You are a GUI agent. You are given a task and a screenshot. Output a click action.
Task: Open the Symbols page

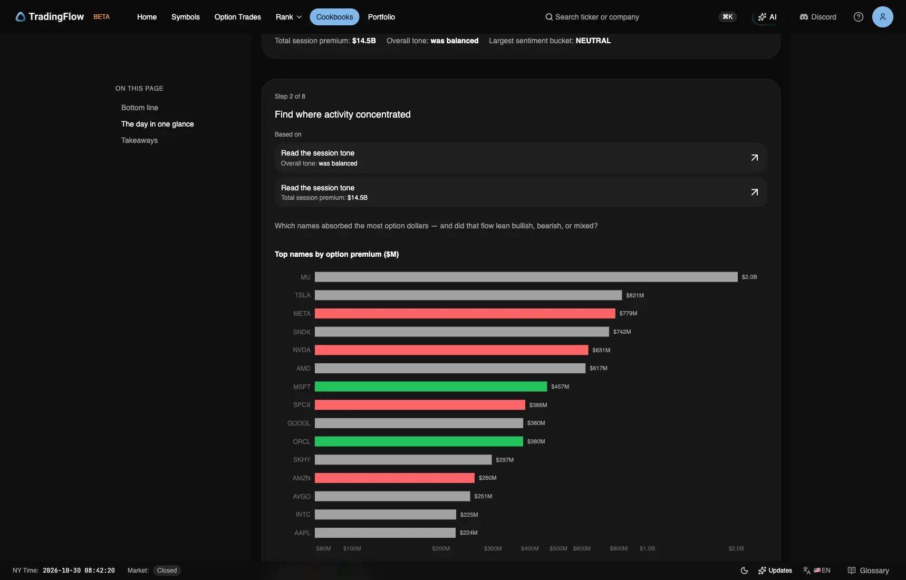[x=186, y=17]
